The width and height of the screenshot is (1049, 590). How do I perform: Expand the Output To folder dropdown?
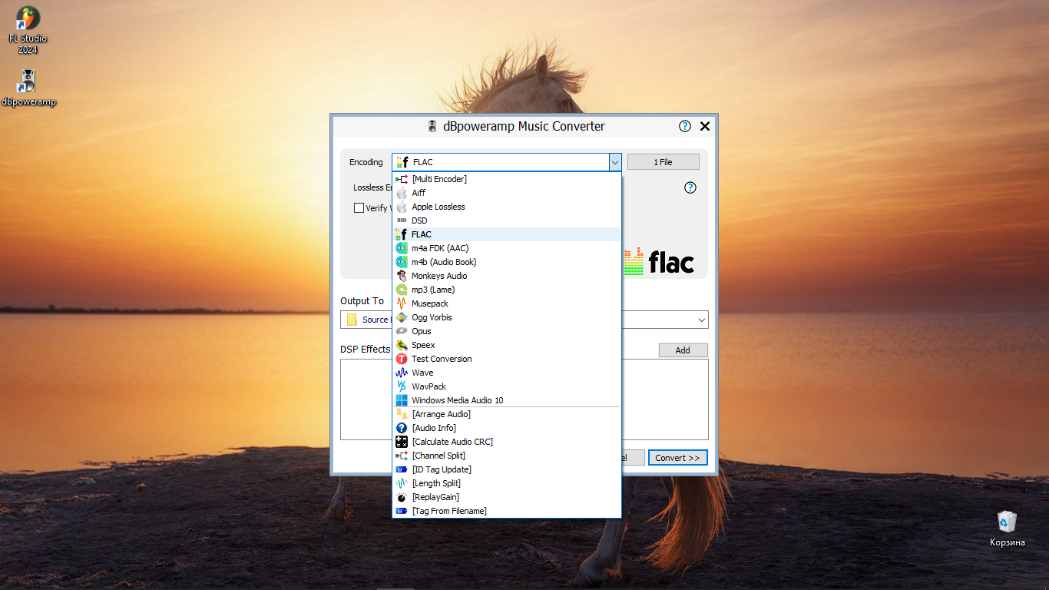click(702, 320)
